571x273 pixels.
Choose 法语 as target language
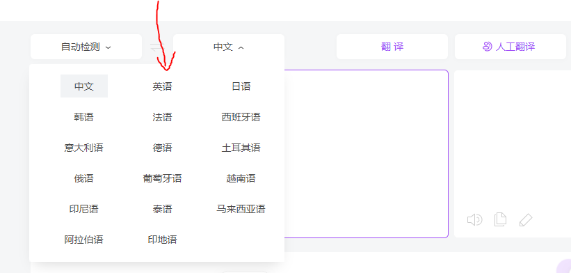pyautogui.click(x=163, y=117)
